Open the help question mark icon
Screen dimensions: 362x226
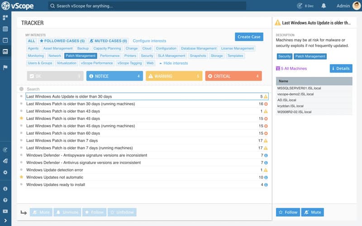point(5,200)
